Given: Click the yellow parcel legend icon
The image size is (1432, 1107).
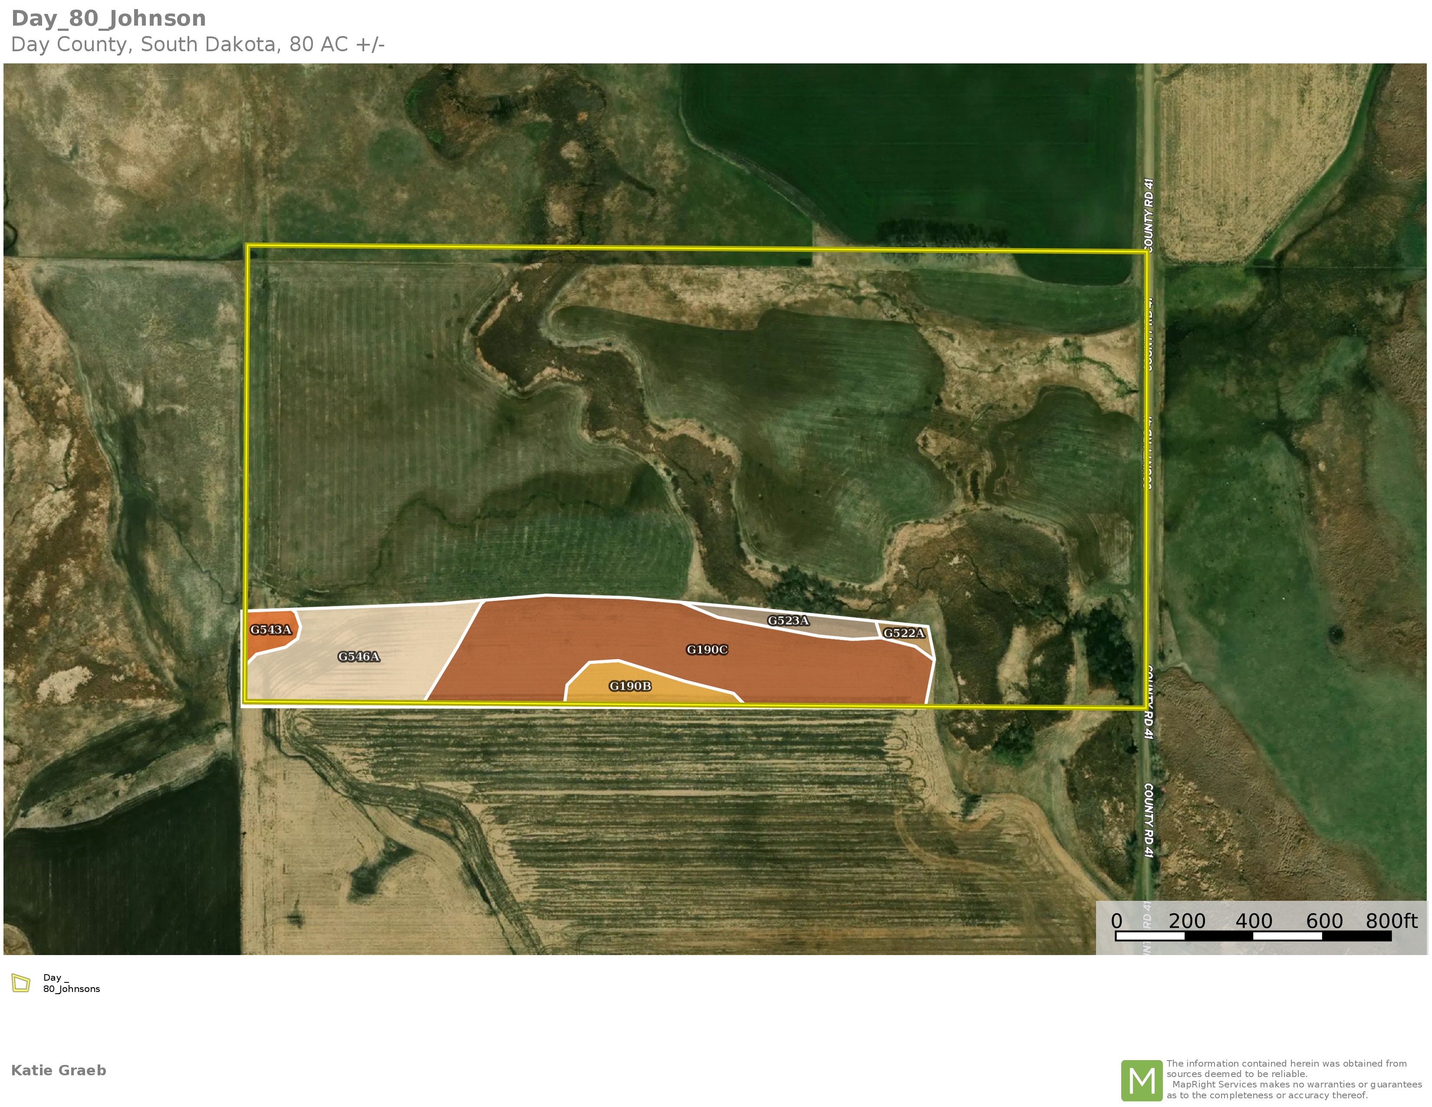Looking at the screenshot, I should [x=21, y=983].
